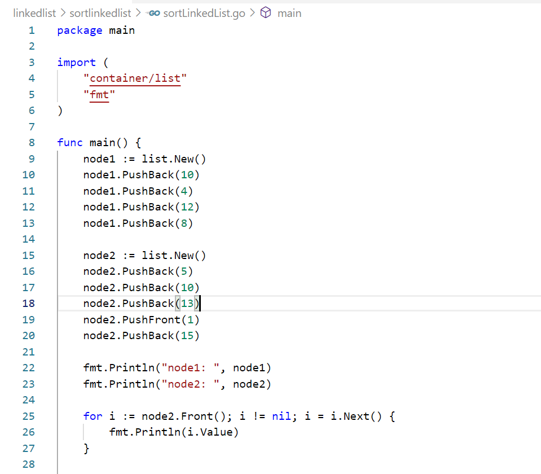Image resolution: width=541 pixels, height=474 pixels.
Task: Click the Go language icon before sortLinkedList.go
Action: tap(154, 12)
